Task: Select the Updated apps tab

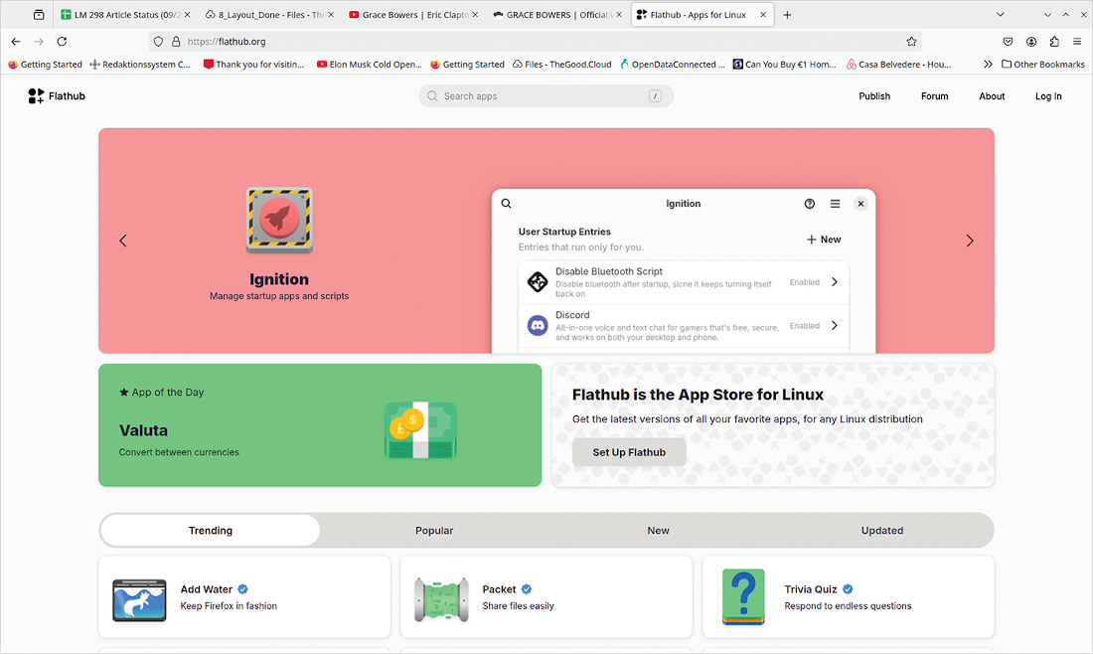Action: point(882,531)
